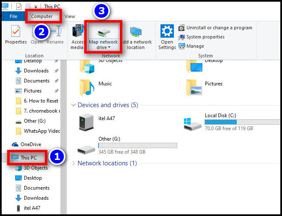Expand the Network locations section
Viewport: 282px width, 216px height.
[73, 163]
